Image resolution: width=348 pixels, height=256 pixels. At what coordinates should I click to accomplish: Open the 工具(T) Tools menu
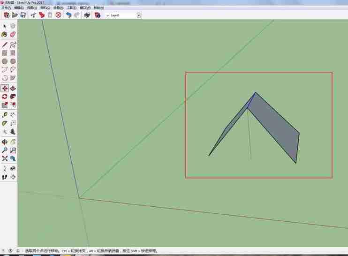(x=72, y=8)
